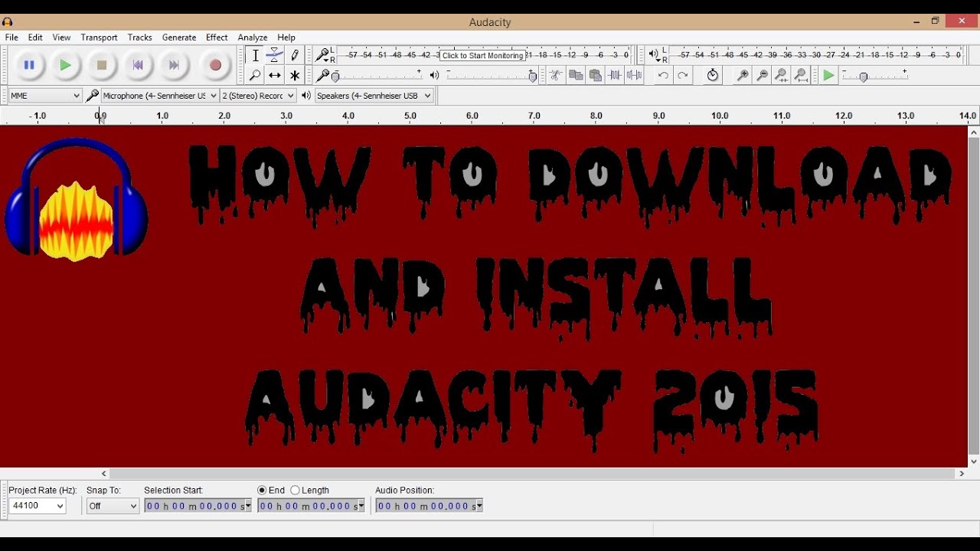Click the red Record button
980x551 pixels.
point(216,66)
